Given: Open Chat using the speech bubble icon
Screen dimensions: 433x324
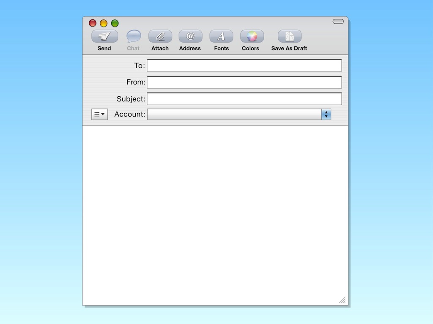Looking at the screenshot, I should [x=134, y=36].
